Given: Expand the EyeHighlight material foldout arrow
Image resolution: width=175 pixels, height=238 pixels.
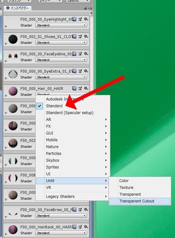Looking at the screenshot, I should pos(6,26).
